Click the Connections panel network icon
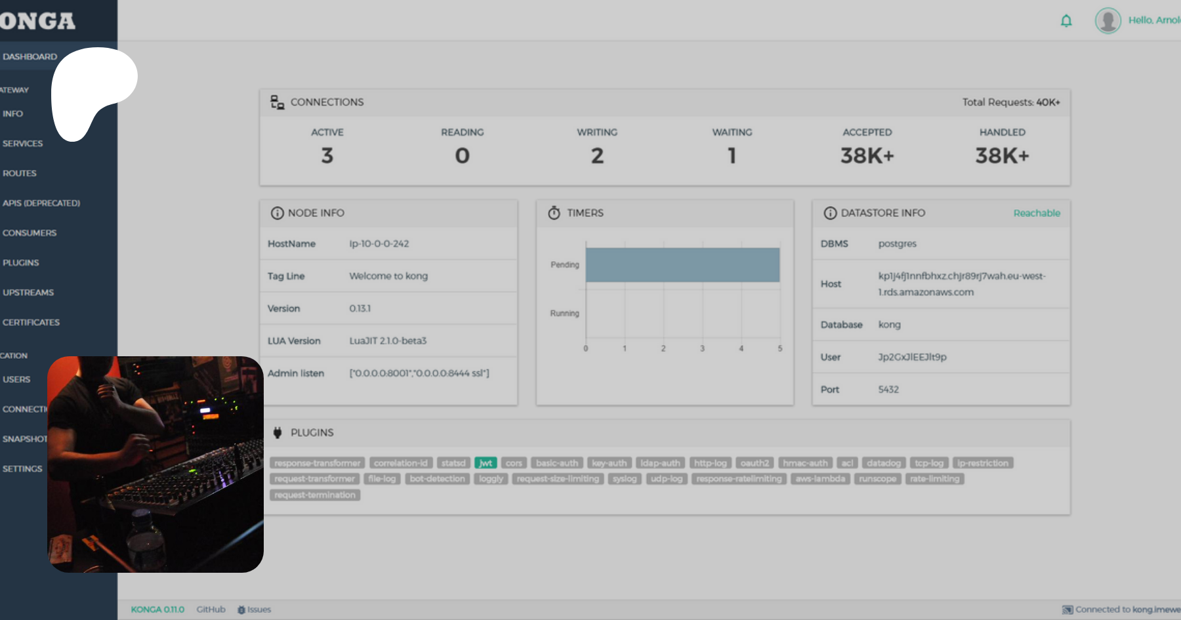Image resolution: width=1181 pixels, height=620 pixels. (277, 102)
